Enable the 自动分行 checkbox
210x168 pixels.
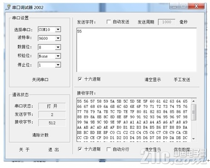click(x=109, y=149)
